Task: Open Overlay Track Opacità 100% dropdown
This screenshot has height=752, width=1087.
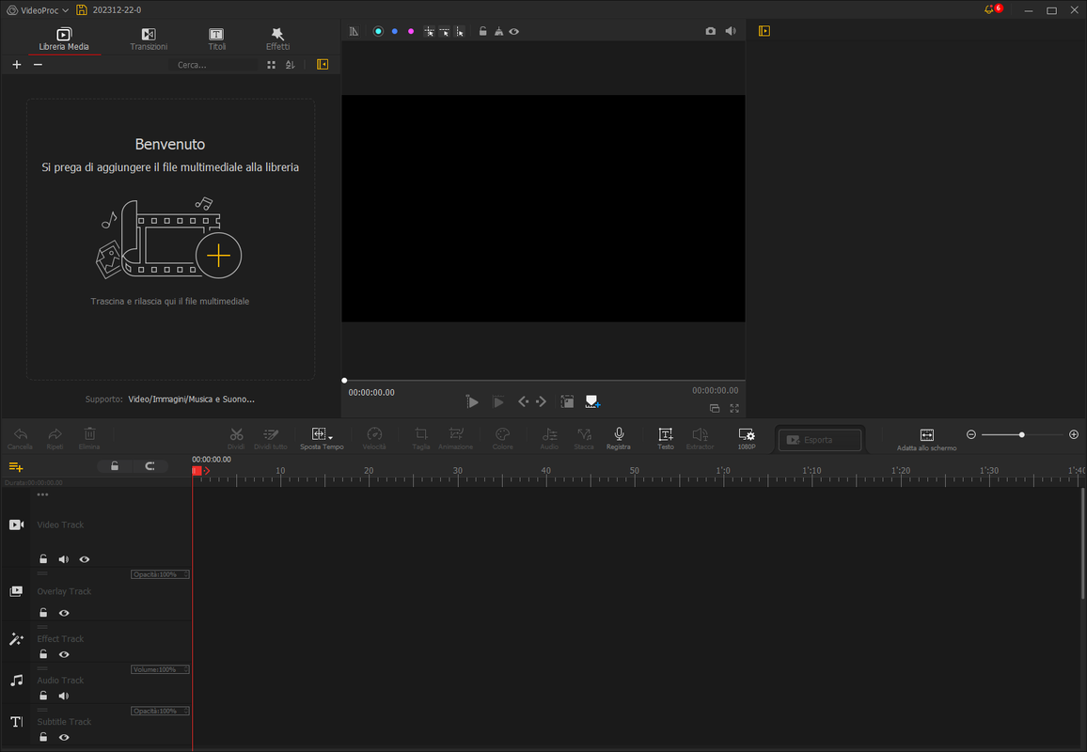Action: (160, 574)
